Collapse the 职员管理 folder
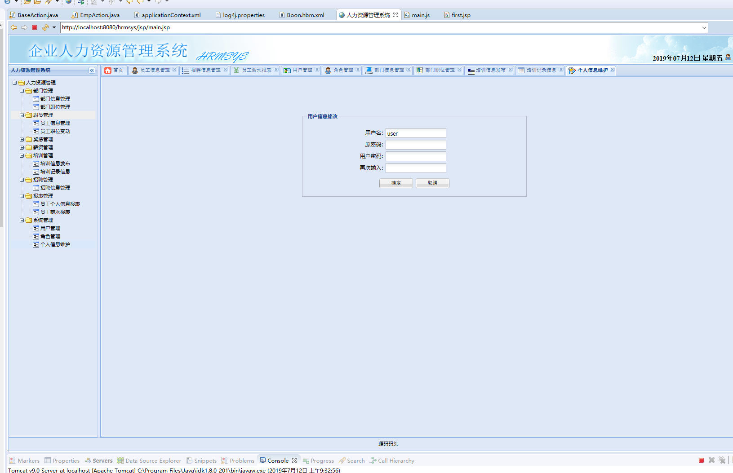Screen dimensions: 733x473 point(22,115)
